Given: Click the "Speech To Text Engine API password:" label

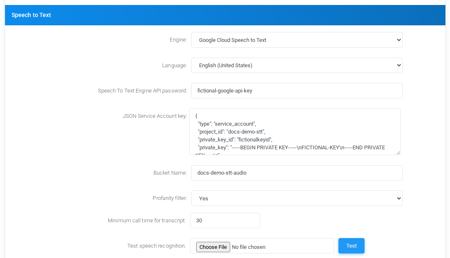Looking at the screenshot, I should coord(142,91).
